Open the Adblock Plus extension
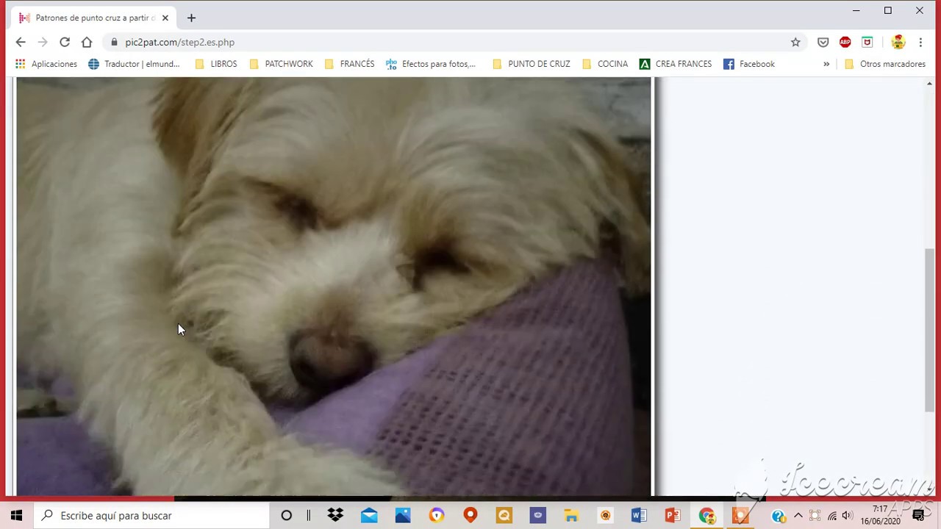 click(x=845, y=42)
